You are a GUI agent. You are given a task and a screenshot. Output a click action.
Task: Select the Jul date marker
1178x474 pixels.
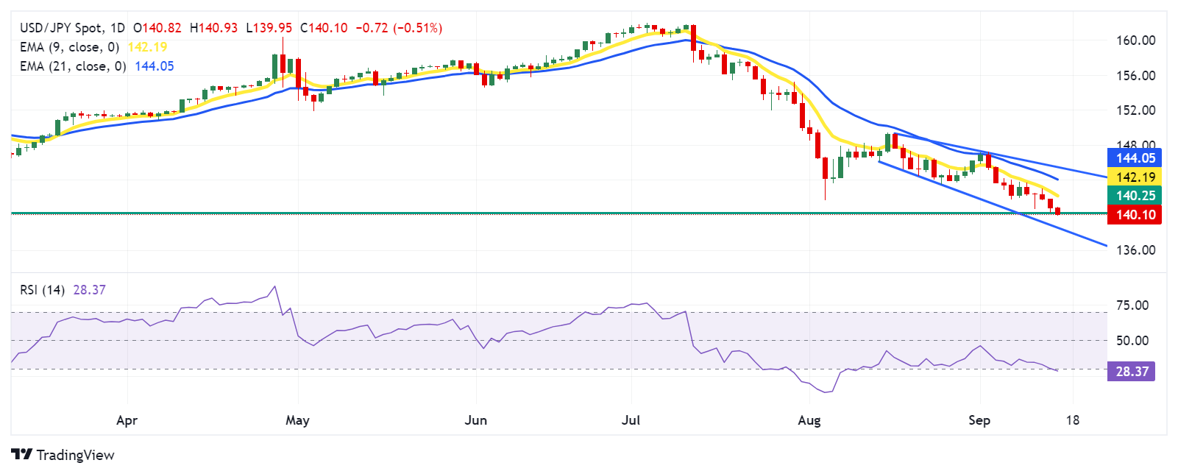[631, 420]
